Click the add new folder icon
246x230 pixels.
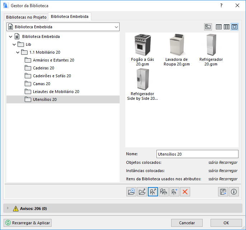click(131, 192)
